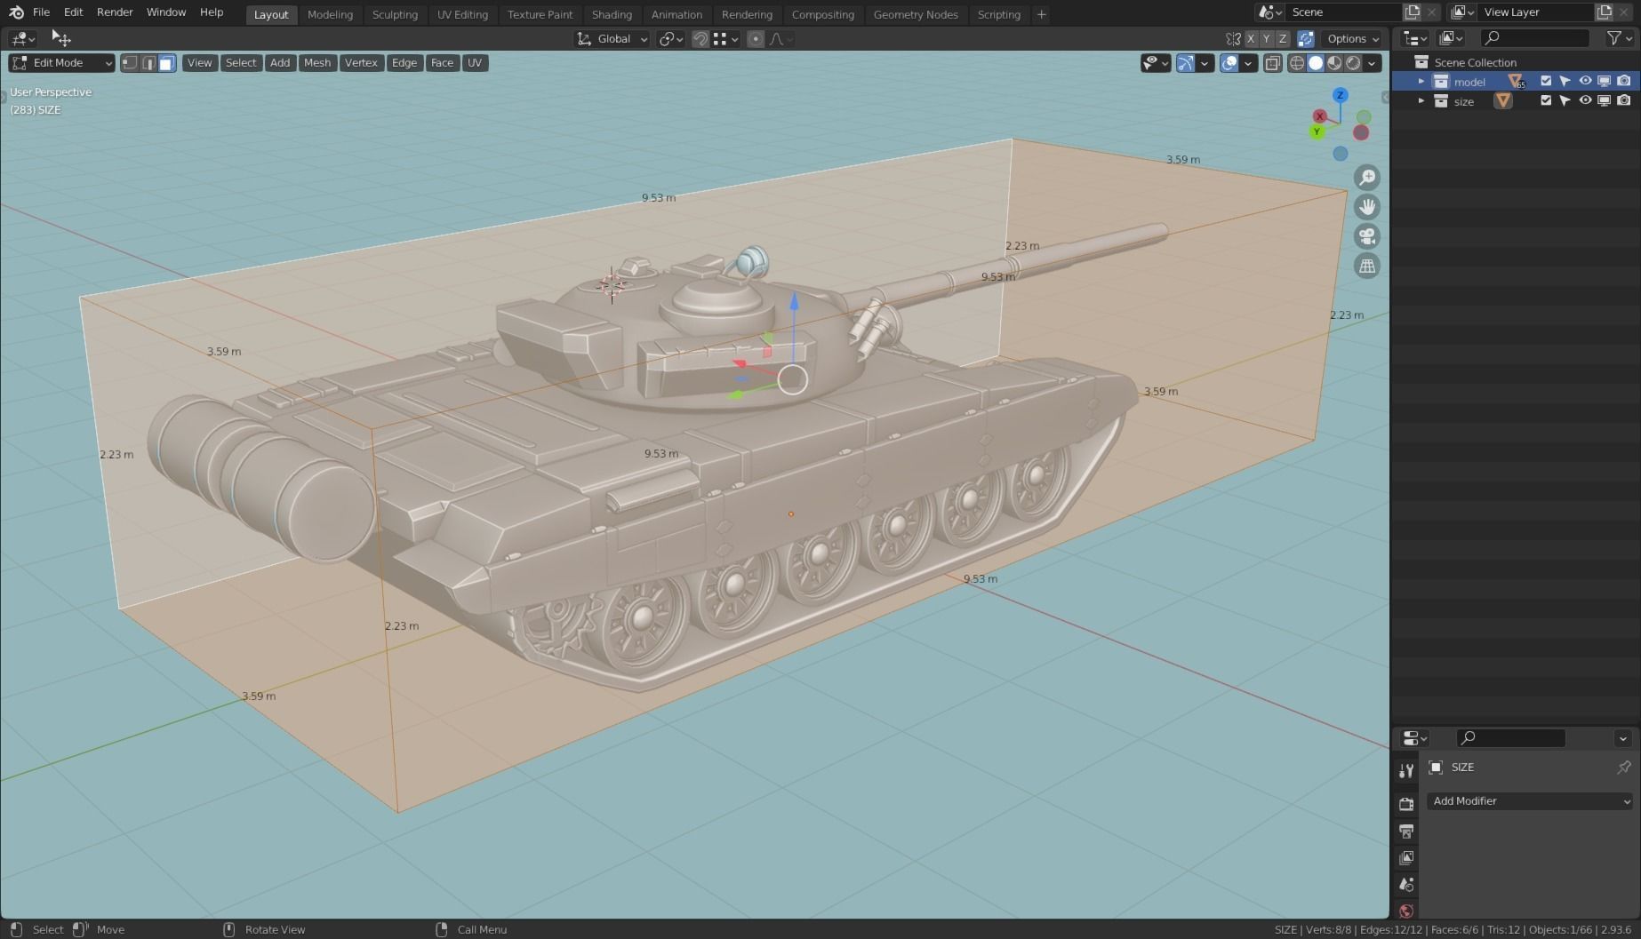Screen dimensions: 1641x939
Task: Uncheck size collection exclude checkbox
Action: [1546, 100]
